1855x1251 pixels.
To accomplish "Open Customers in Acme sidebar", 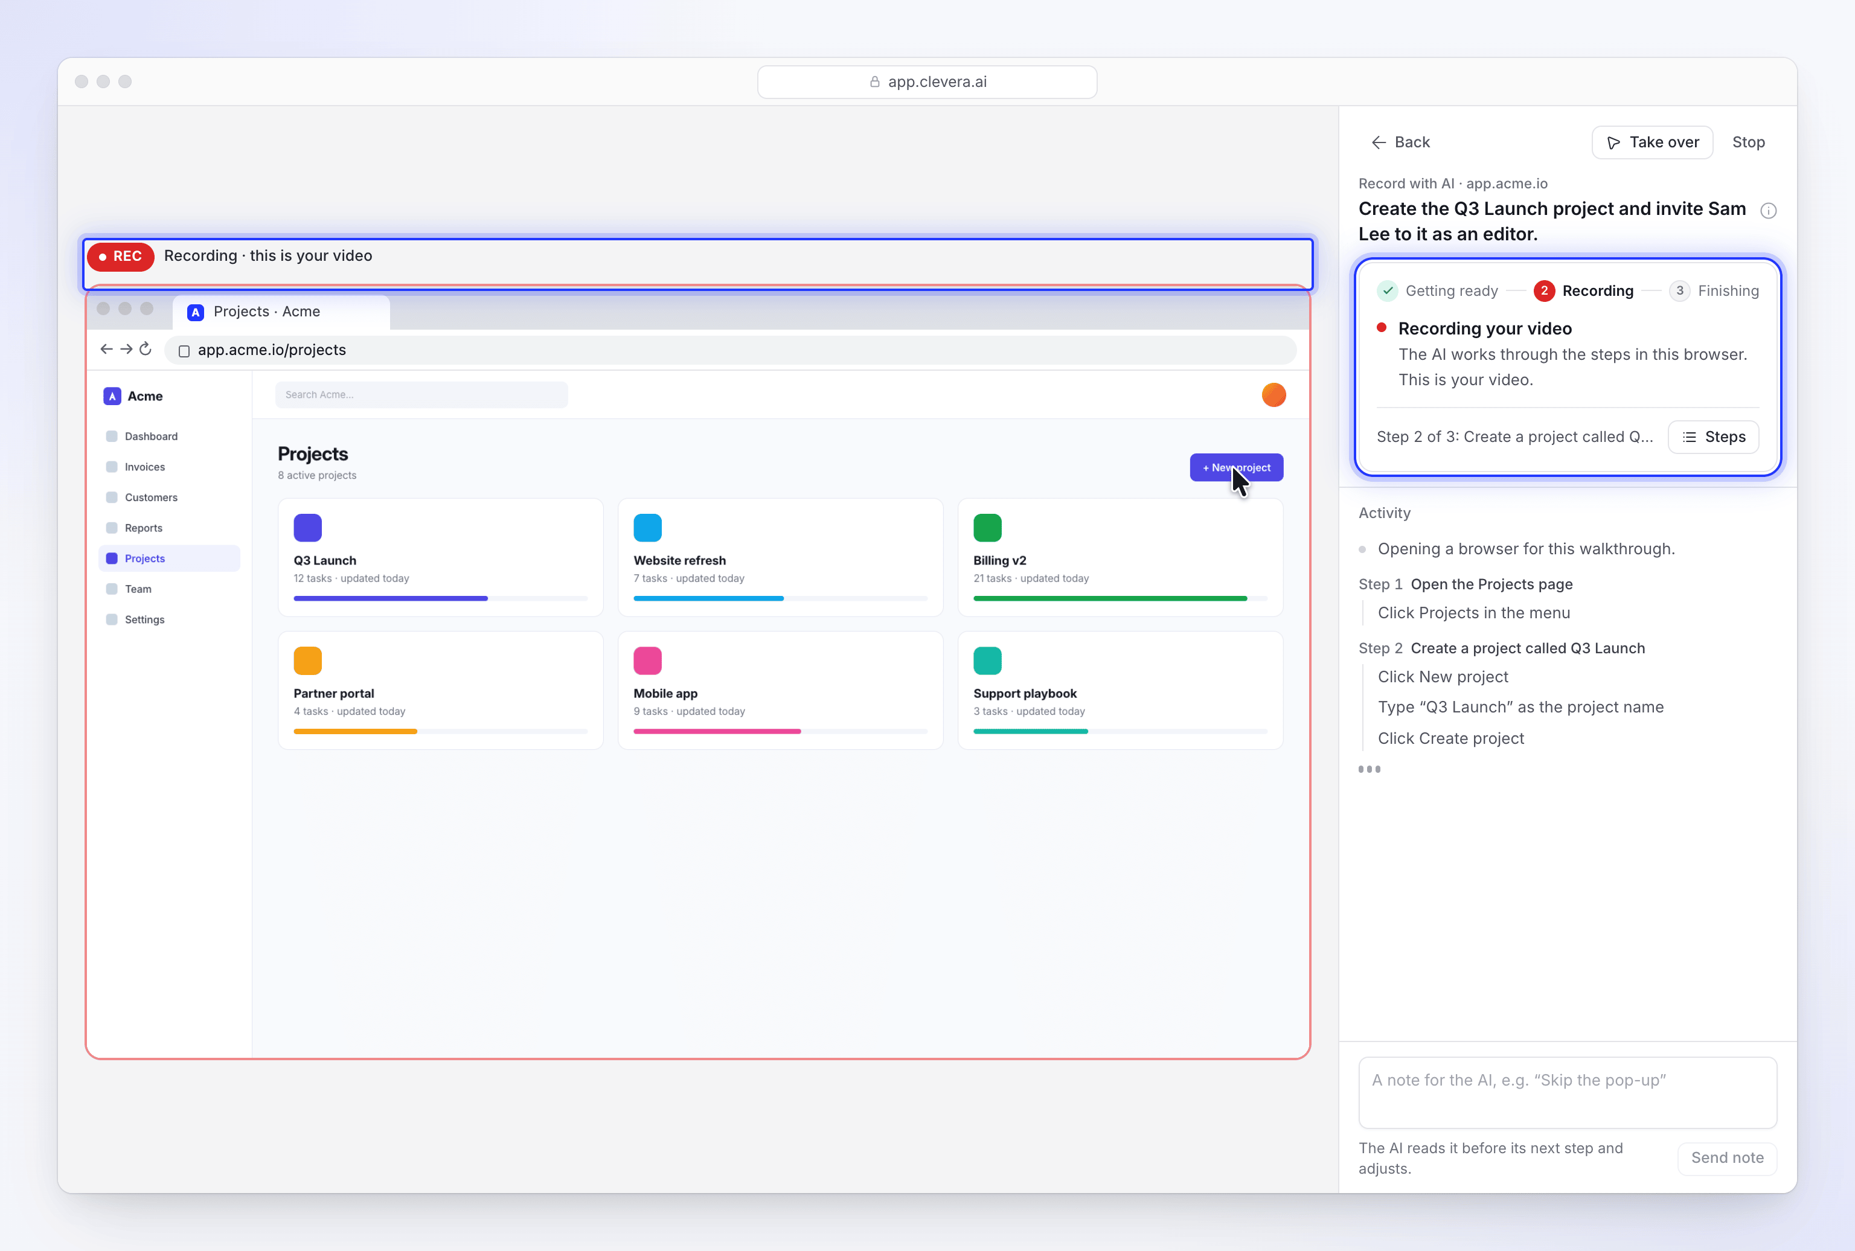I will [168, 497].
